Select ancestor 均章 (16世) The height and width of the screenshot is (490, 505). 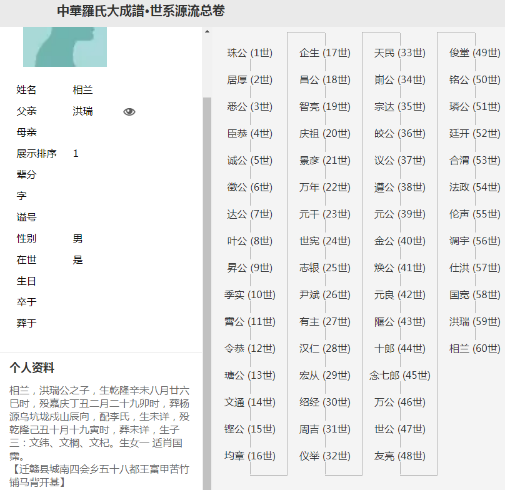(249, 456)
